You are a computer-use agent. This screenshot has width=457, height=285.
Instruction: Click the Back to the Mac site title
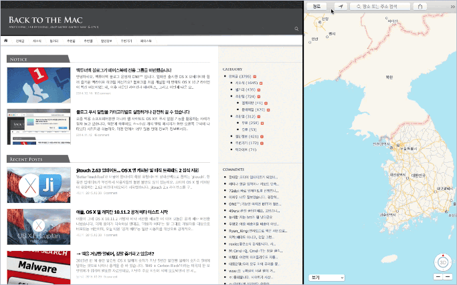point(45,20)
